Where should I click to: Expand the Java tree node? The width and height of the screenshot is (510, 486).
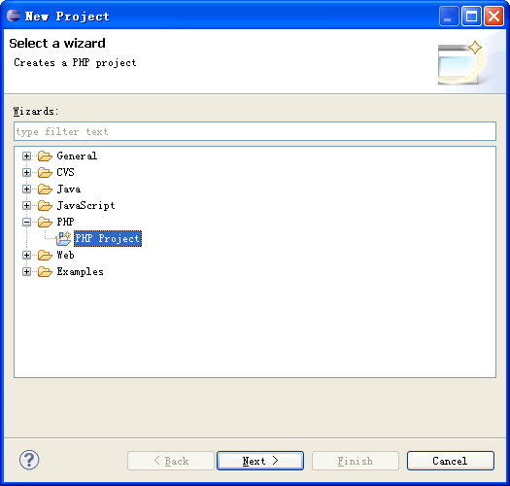click(x=26, y=190)
